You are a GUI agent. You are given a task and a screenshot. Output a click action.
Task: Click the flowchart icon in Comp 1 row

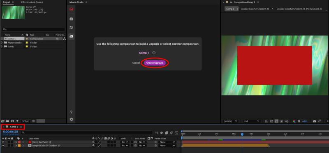(x=64, y=39)
